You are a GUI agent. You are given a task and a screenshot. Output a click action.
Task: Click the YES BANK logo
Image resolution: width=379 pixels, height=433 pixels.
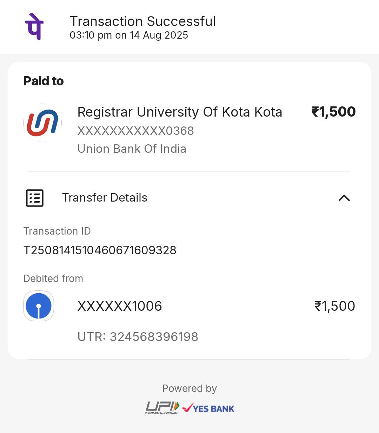click(x=208, y=408)
